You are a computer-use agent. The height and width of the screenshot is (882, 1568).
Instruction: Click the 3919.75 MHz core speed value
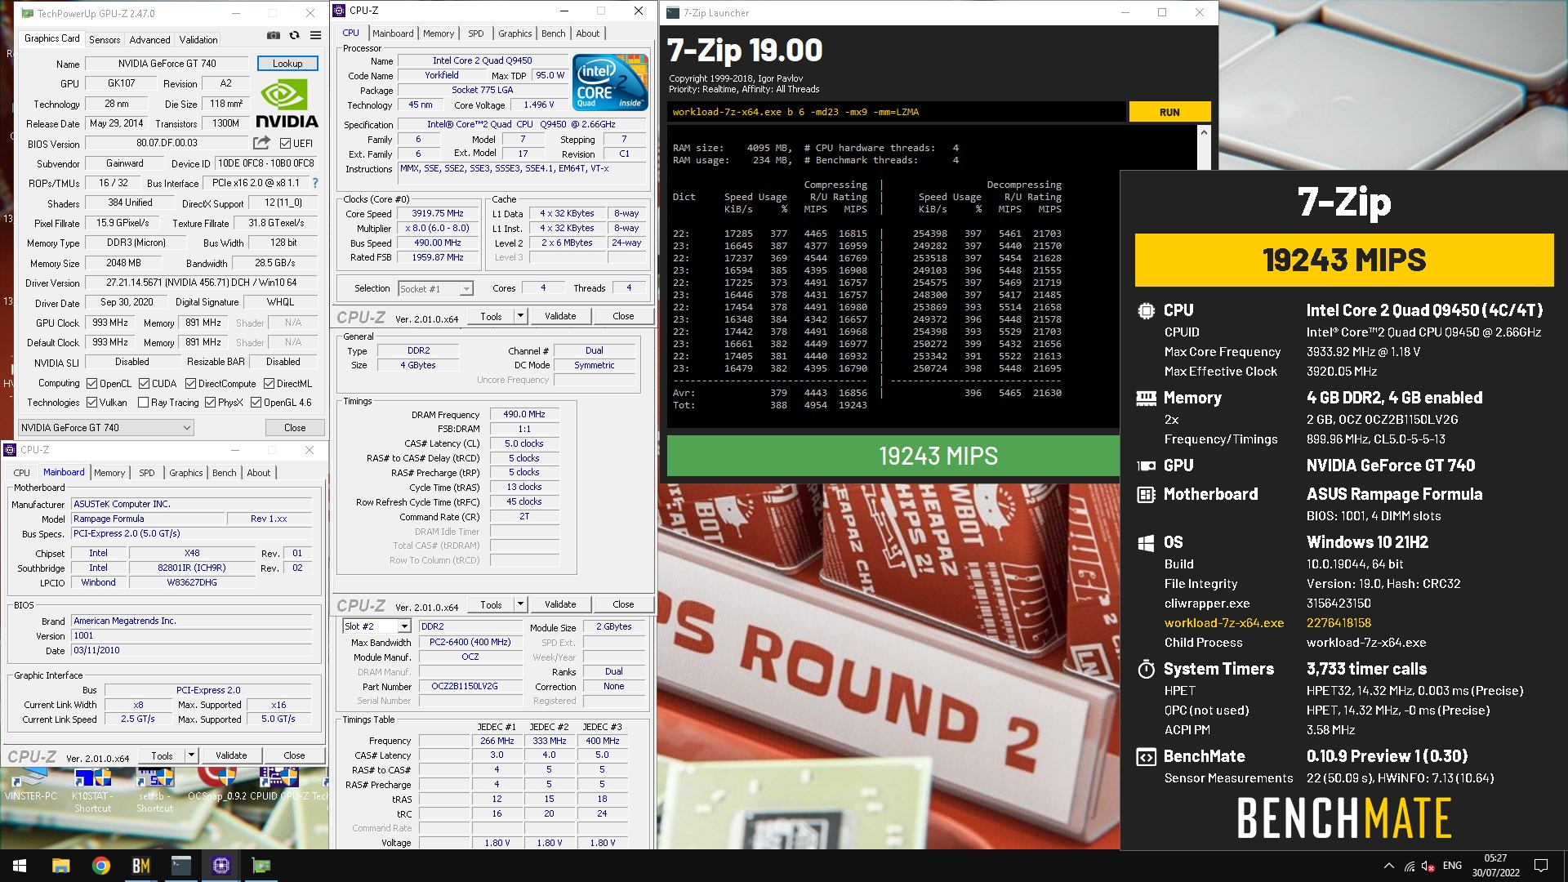(438, 213)
